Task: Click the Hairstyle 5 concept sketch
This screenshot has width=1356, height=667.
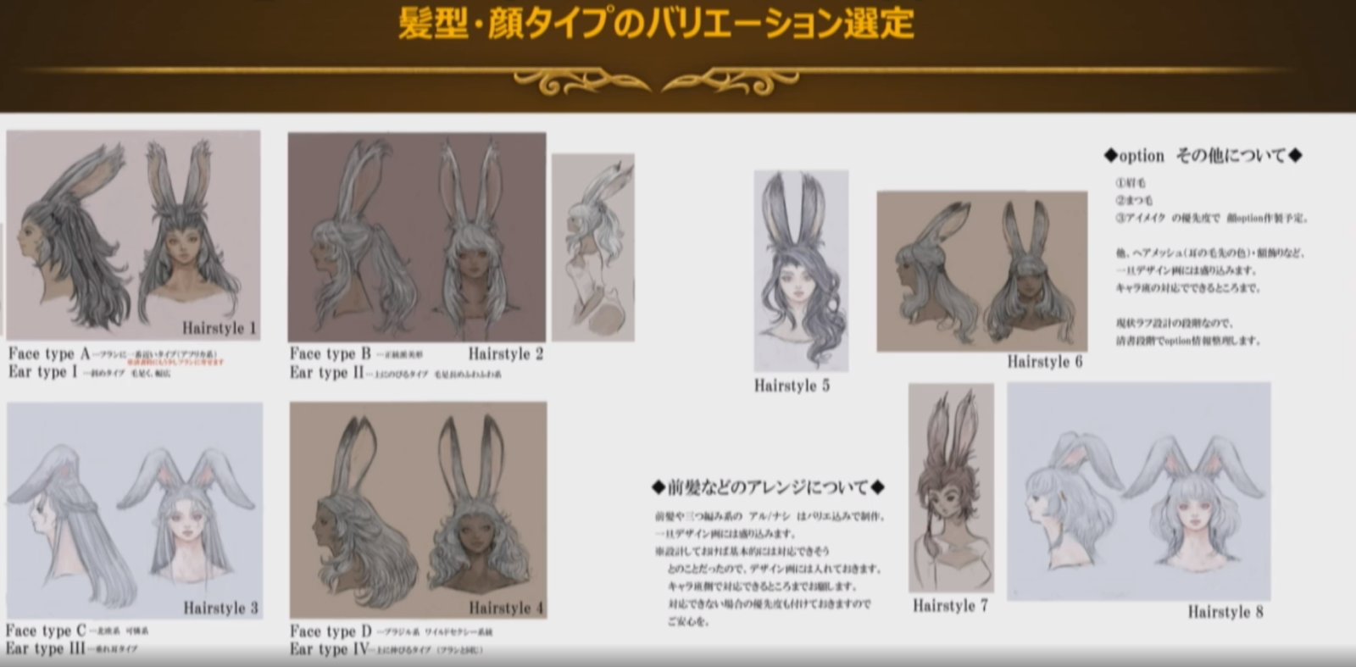Action: point(801,271)
